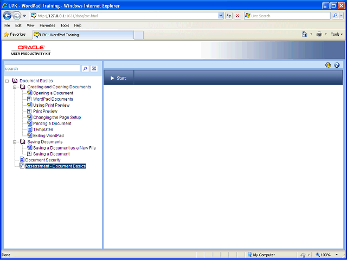Click the IE Back navigation button
347x260 pixels.
7,16
